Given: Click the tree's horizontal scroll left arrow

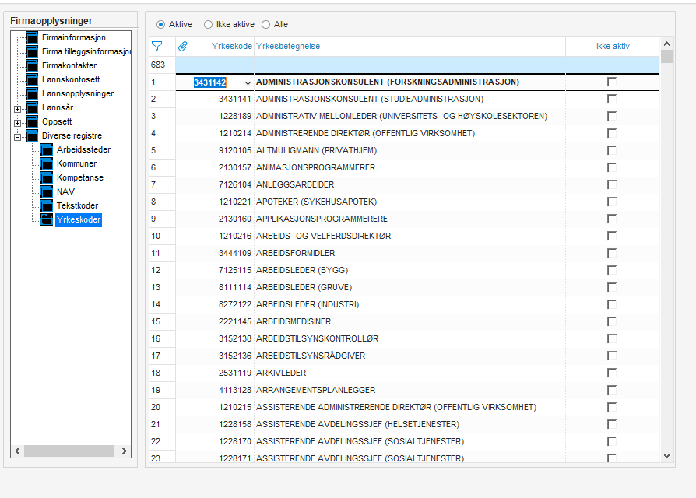Looking at the screenshot, I should pos(17,451).
